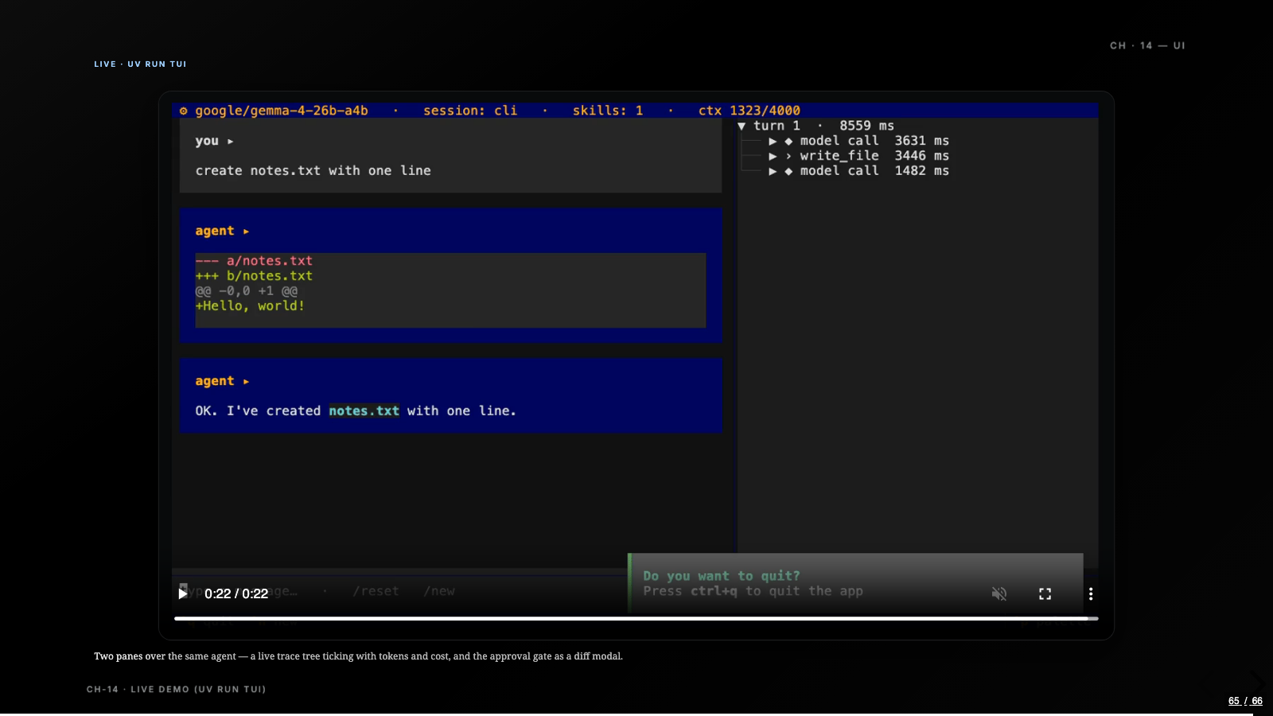Click the 'Do you want to quit?' notice
The width and height of the screenshot is (1273, 716).
(x=722, y=576)
